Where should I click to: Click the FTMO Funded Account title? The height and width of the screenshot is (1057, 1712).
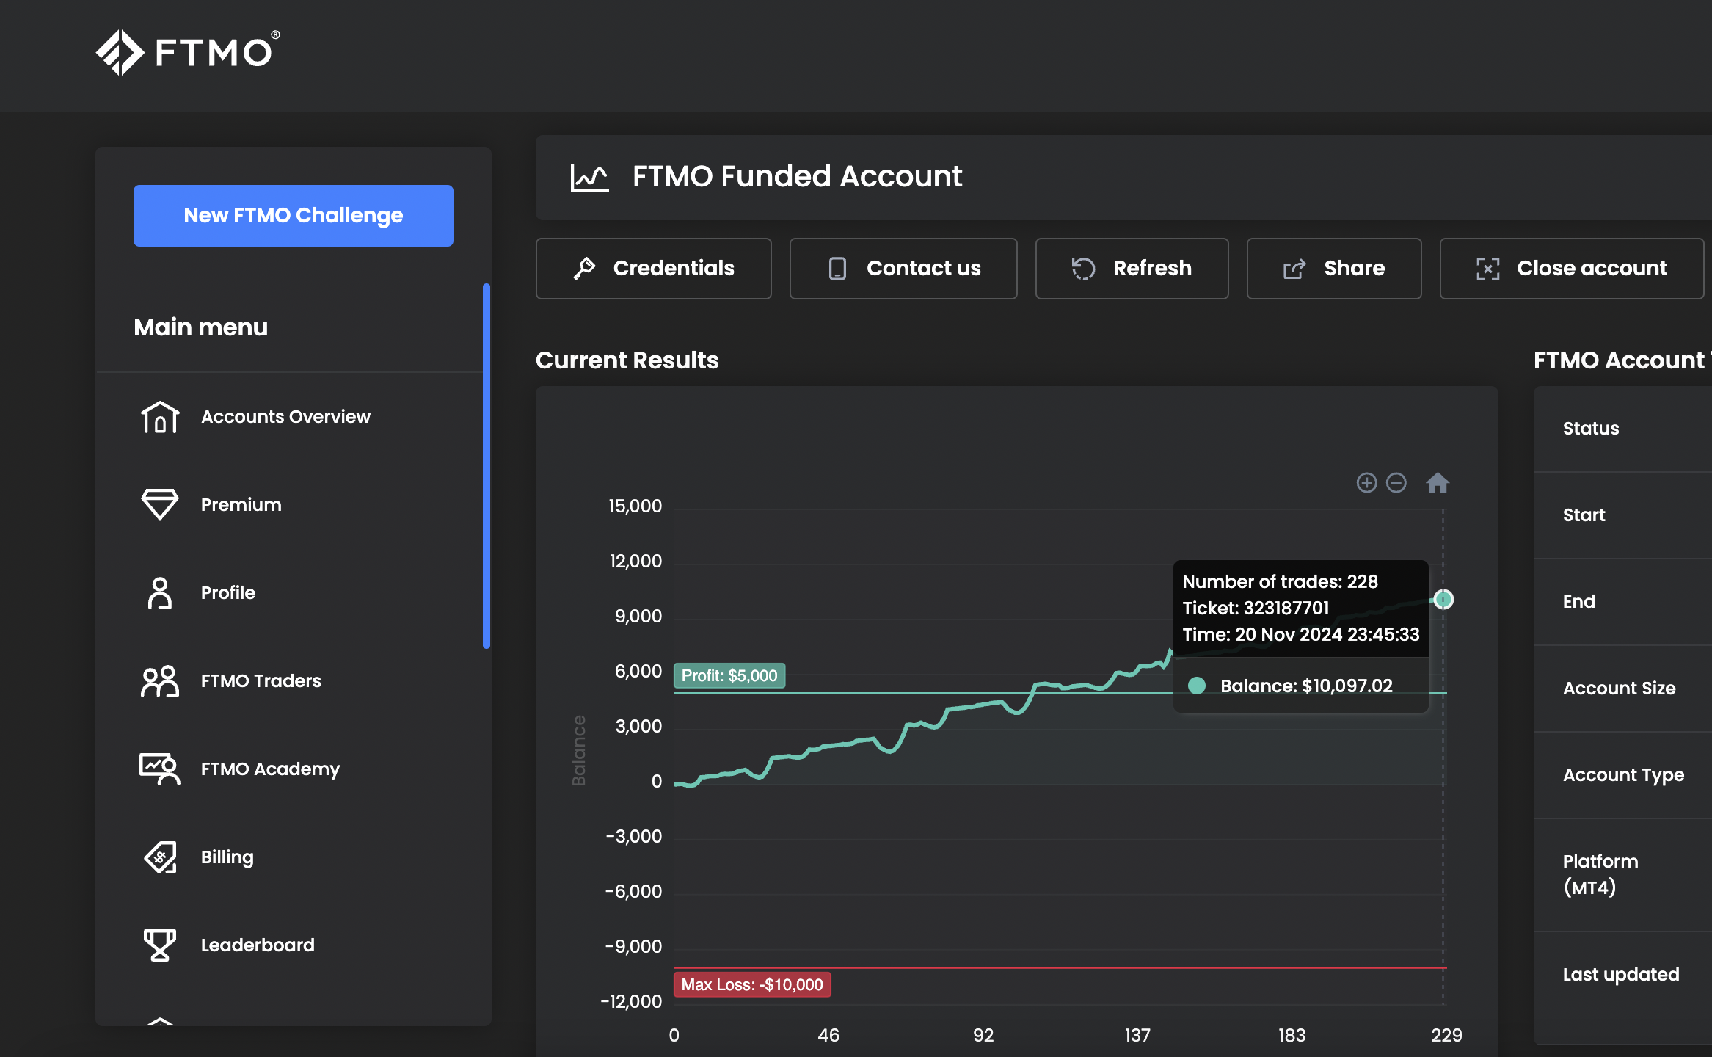pyautogui.click(x=797, y=177)
